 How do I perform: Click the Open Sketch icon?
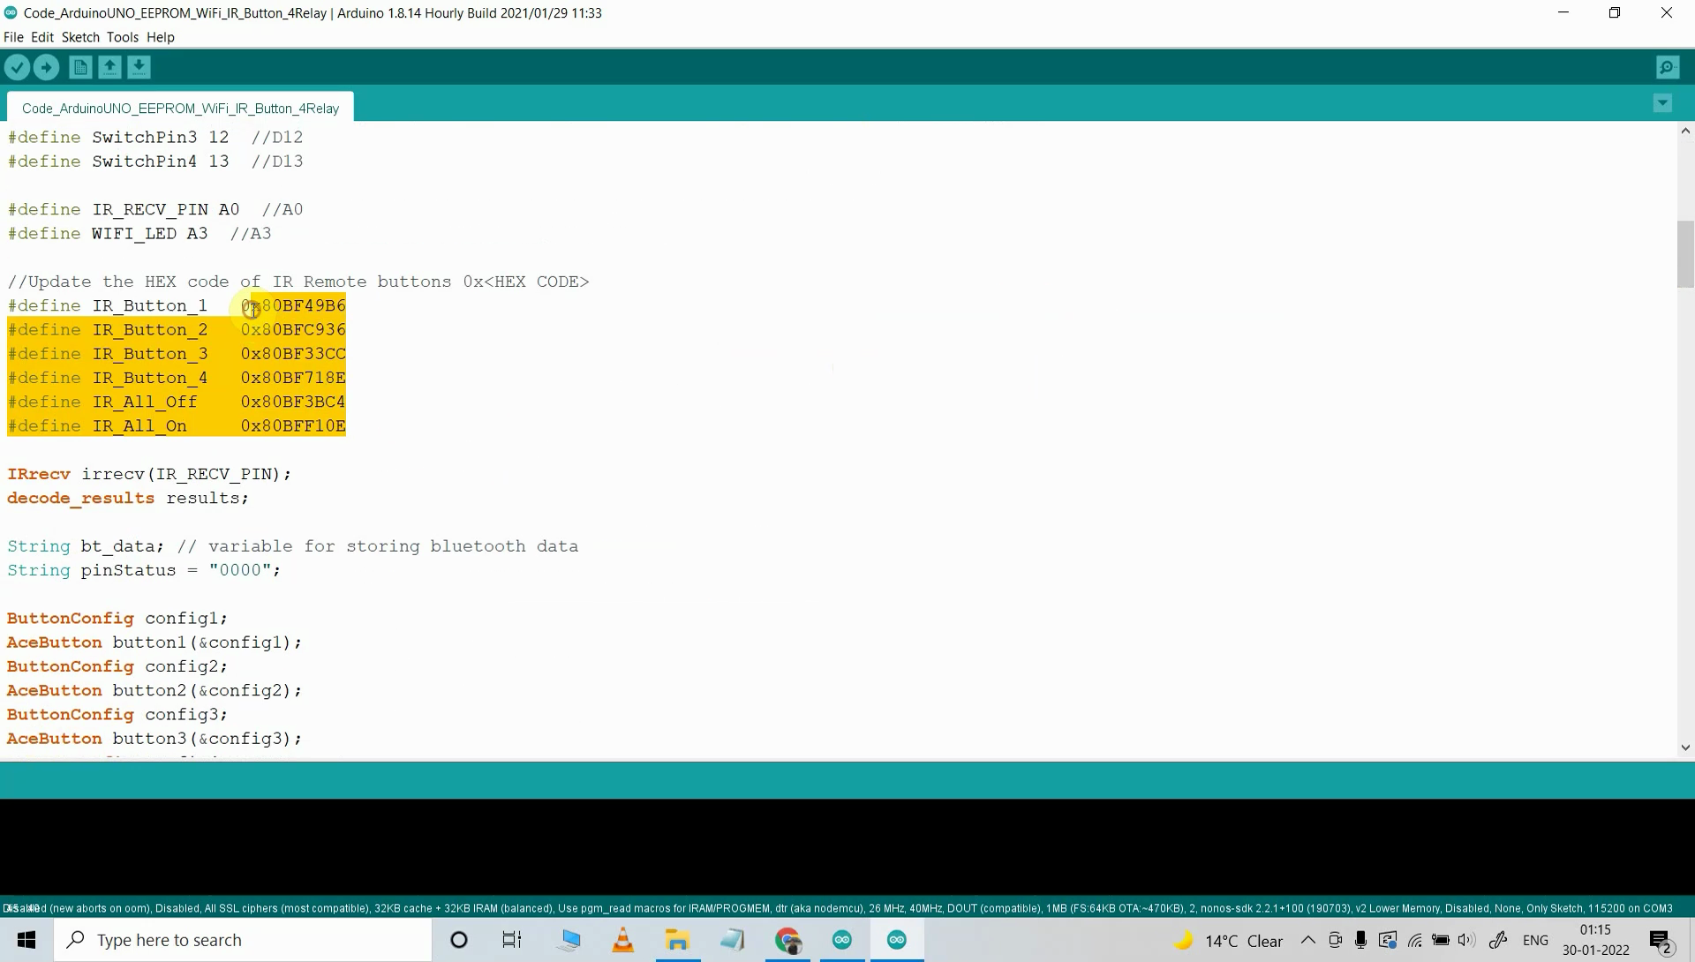click(109, 67)
